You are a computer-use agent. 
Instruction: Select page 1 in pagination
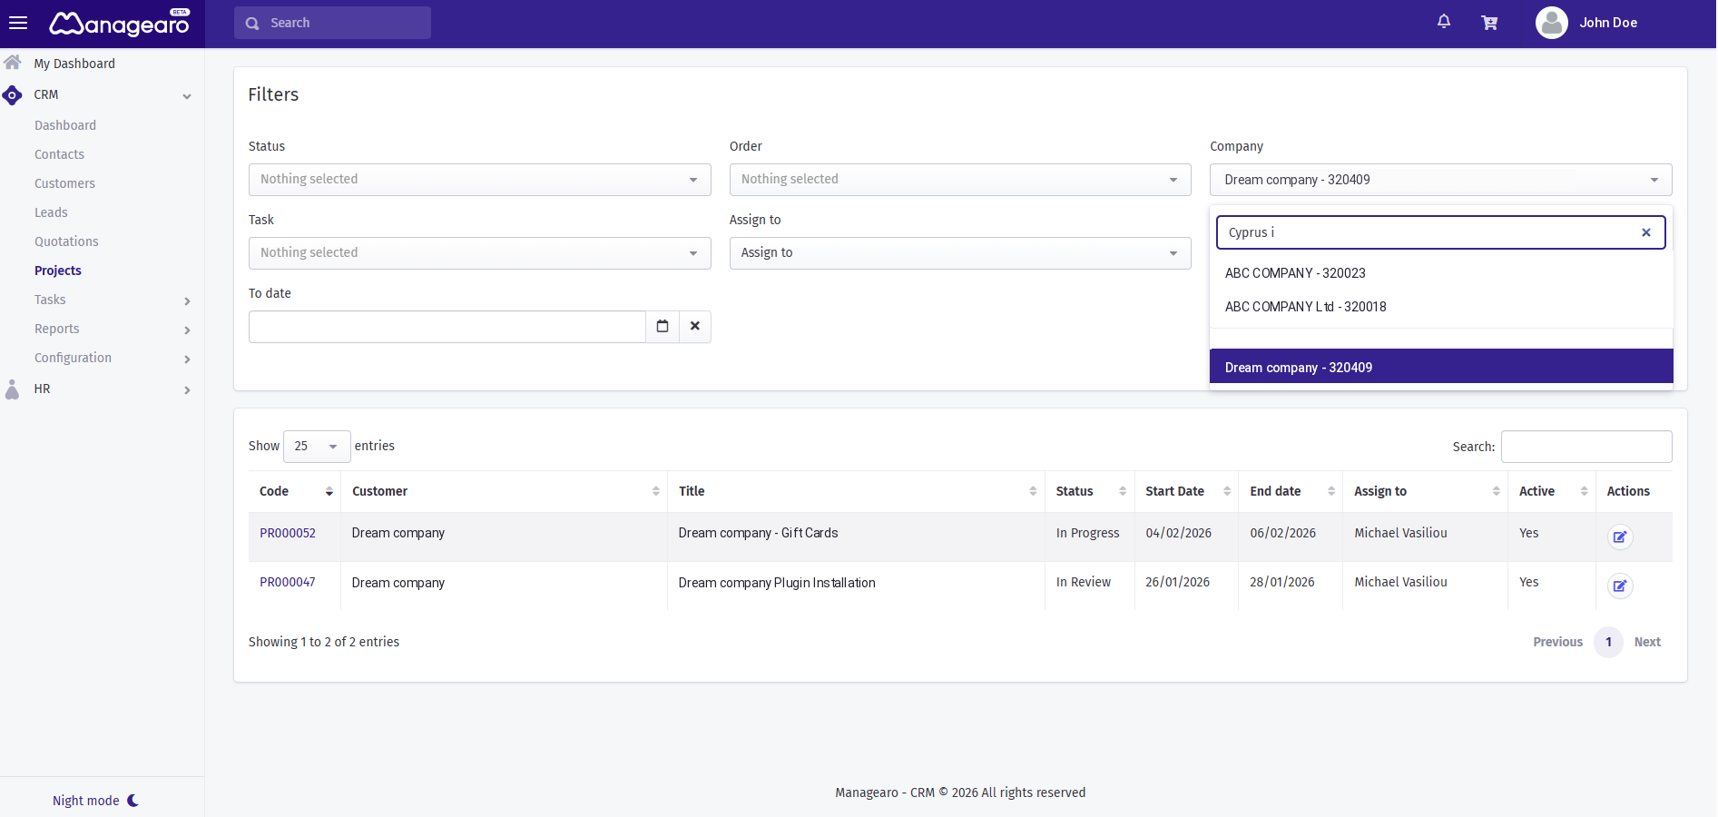click(x=1608, y=642)
